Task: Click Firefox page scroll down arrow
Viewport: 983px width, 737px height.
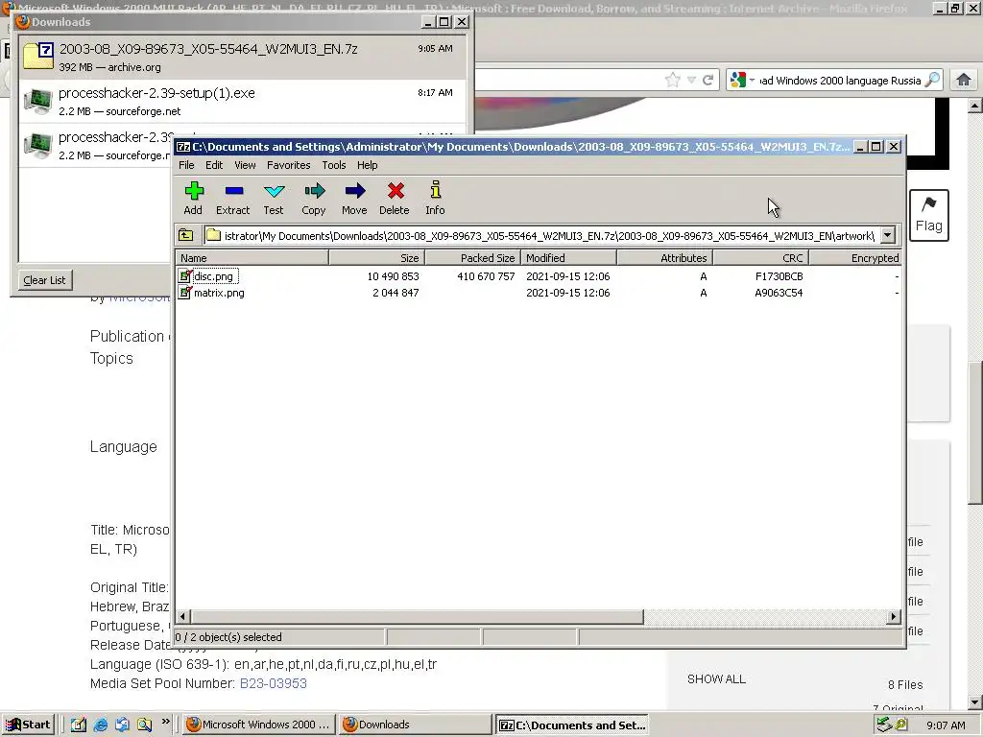Action: tap(975, 701)
